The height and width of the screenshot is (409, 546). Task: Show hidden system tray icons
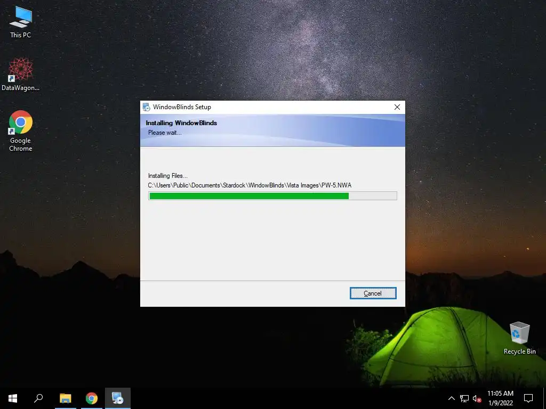(x=451, y=398)
